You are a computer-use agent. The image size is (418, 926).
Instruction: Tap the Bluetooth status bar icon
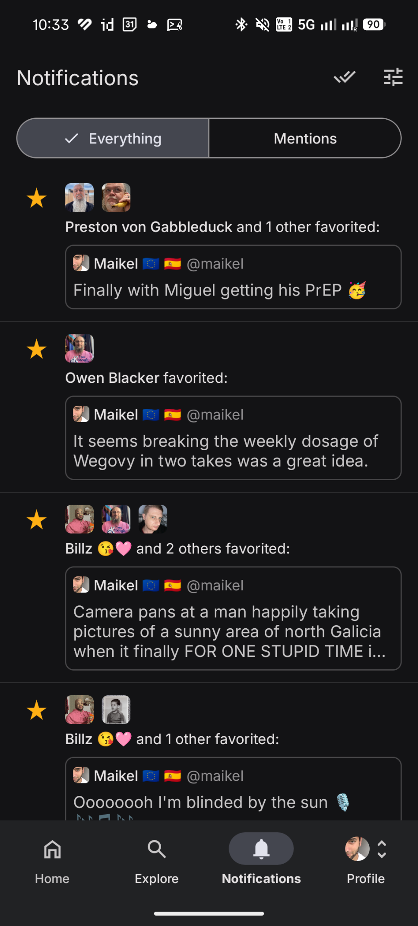click(241, 25)
